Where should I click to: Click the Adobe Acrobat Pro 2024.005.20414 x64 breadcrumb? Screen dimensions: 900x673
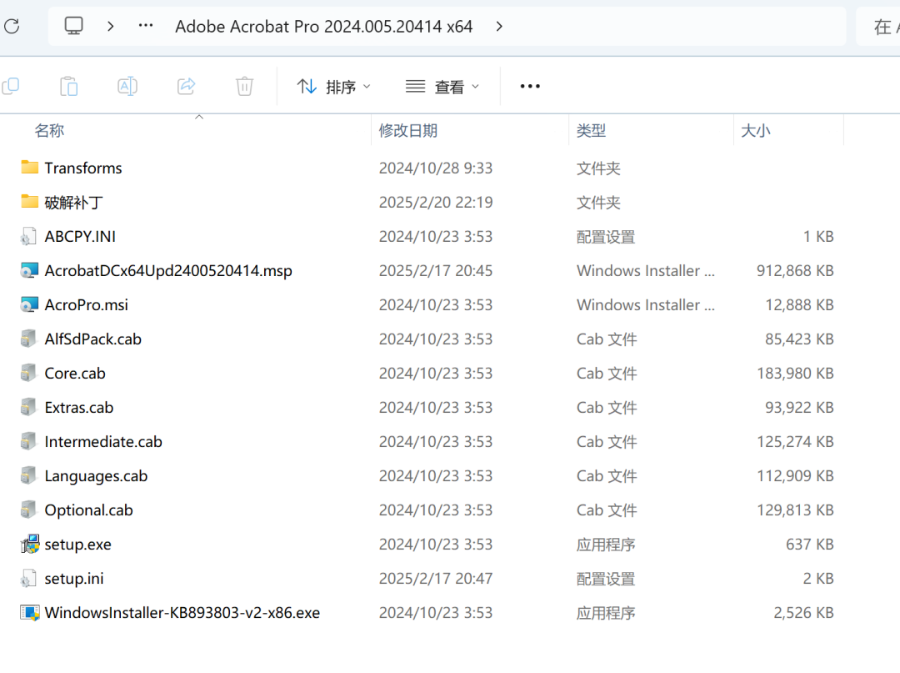[323, 27]
